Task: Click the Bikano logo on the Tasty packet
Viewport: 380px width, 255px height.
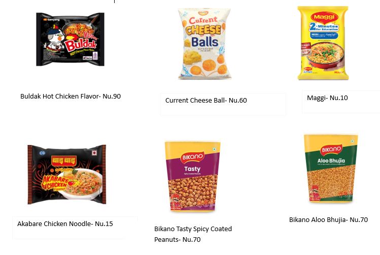Action: pos(189,157)
